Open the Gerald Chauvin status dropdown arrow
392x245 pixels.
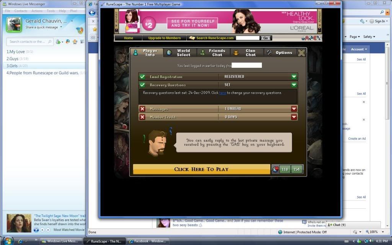coord(72,21)
